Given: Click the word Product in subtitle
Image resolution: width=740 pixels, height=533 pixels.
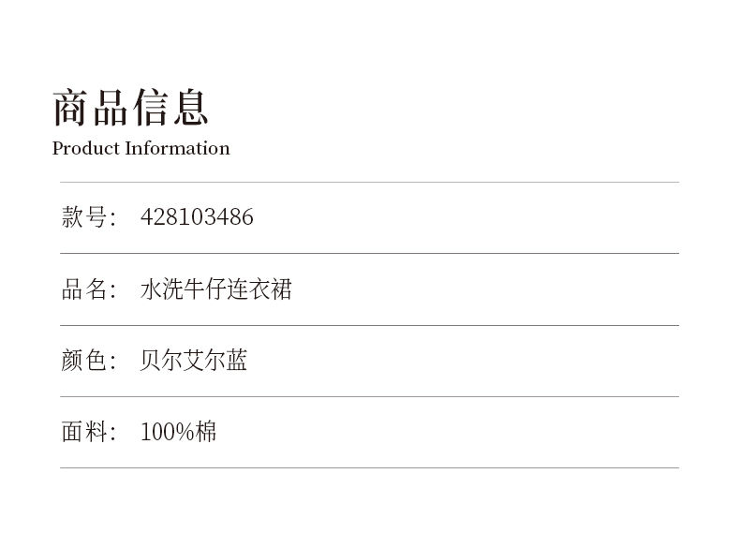Looking at the screenshot, I should pos(86,148).
